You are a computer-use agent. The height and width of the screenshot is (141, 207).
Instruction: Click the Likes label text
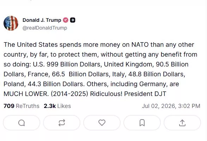pyautogui.click(x=64, y=106)
